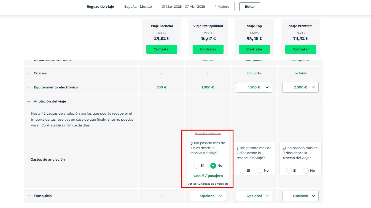Click the Crucero row label
This screenshot has width=371, height=208.
[41, 73]
